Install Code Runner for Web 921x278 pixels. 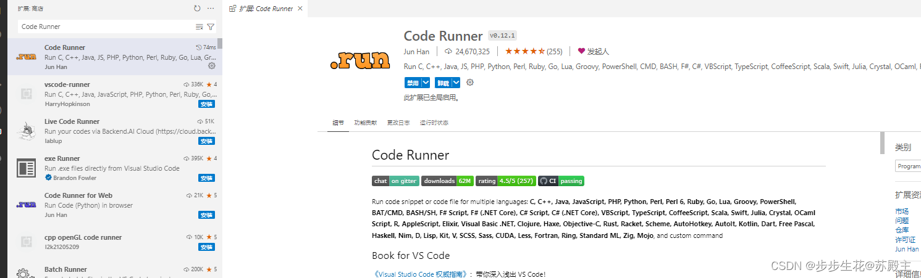[x=206, y=215]
